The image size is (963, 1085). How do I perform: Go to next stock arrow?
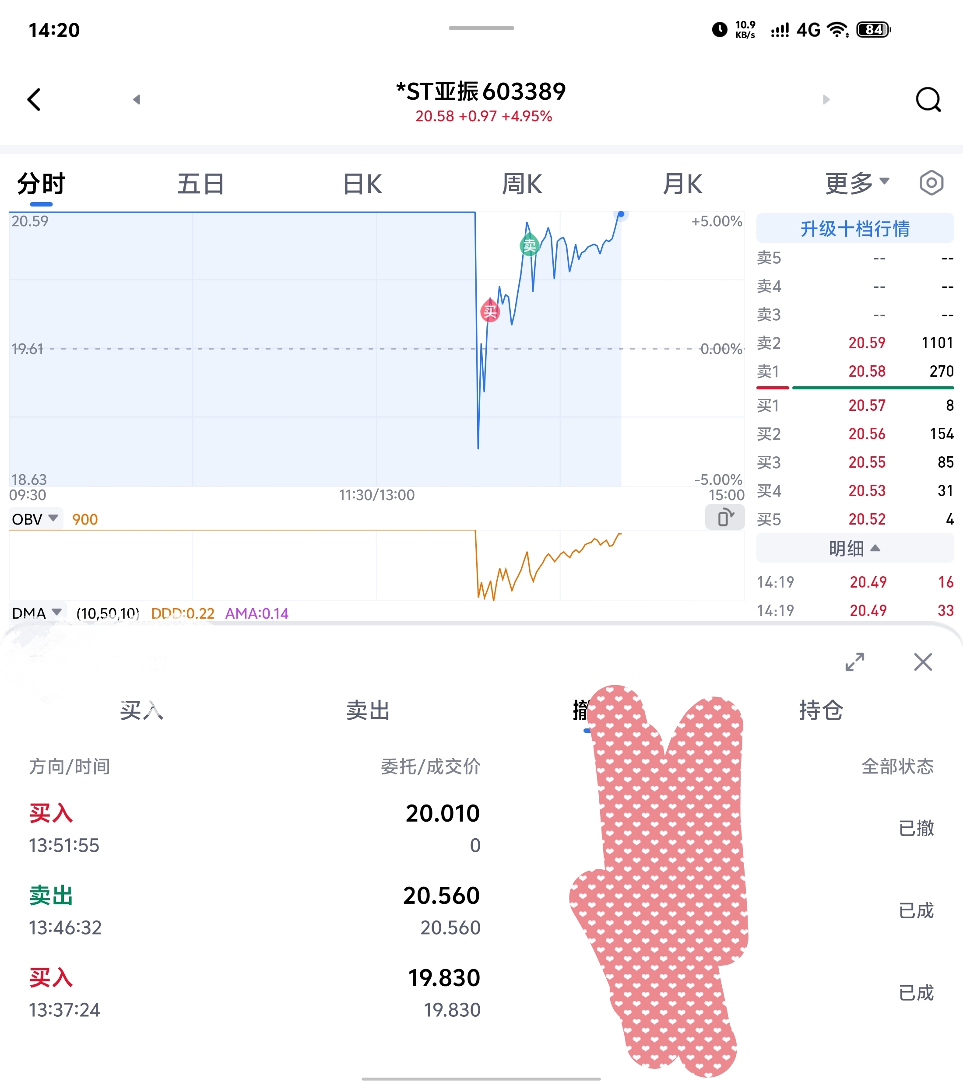(826, 99)
